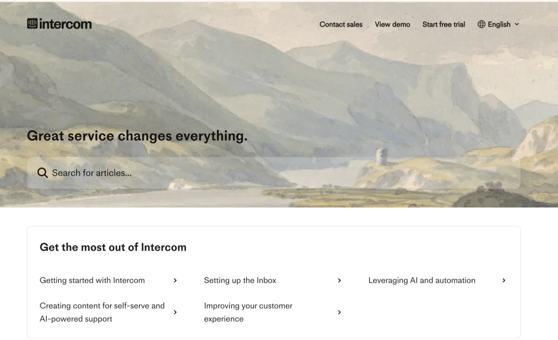Click chevron next to Leveraging AI and automation
The width and height of the screenshot is (558, 340).
tap(504, 280)
